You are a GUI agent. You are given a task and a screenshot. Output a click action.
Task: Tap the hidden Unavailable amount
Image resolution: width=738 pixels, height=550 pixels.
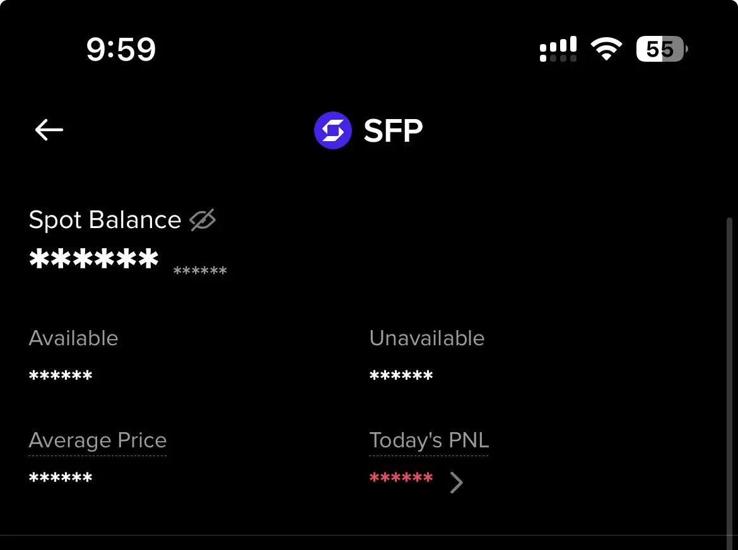[x=401, y=375]
